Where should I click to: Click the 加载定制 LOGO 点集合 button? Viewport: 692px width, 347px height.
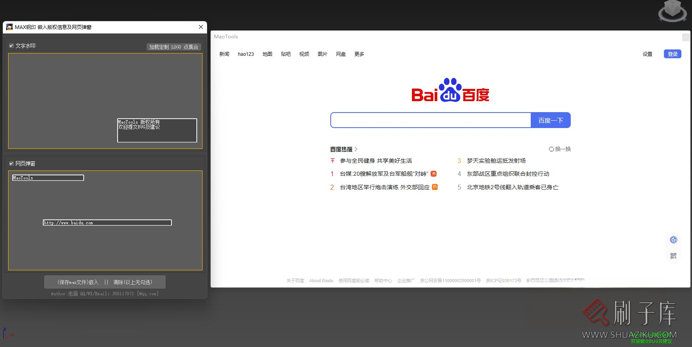(174, 47)
